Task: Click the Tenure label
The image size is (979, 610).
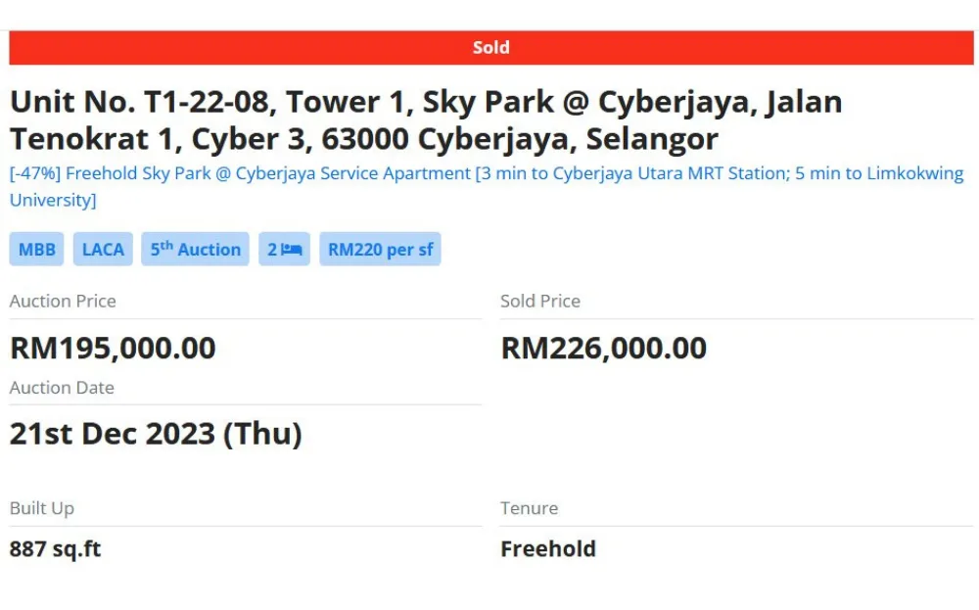Action: point(529,508)
